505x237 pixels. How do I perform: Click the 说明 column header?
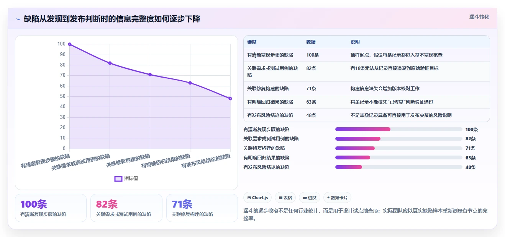click(x=355, y=42)
